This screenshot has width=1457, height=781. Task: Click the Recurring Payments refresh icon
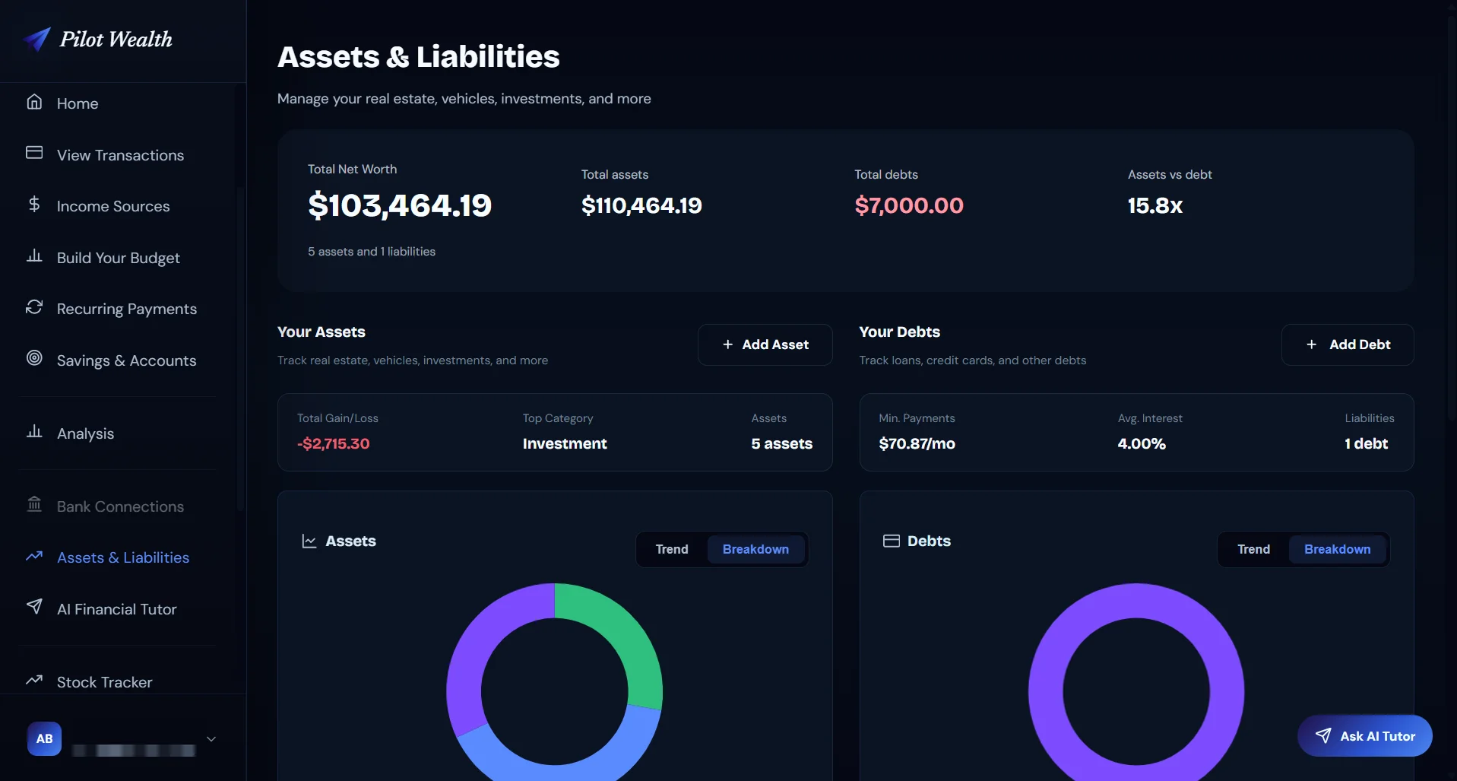[34, 307]
